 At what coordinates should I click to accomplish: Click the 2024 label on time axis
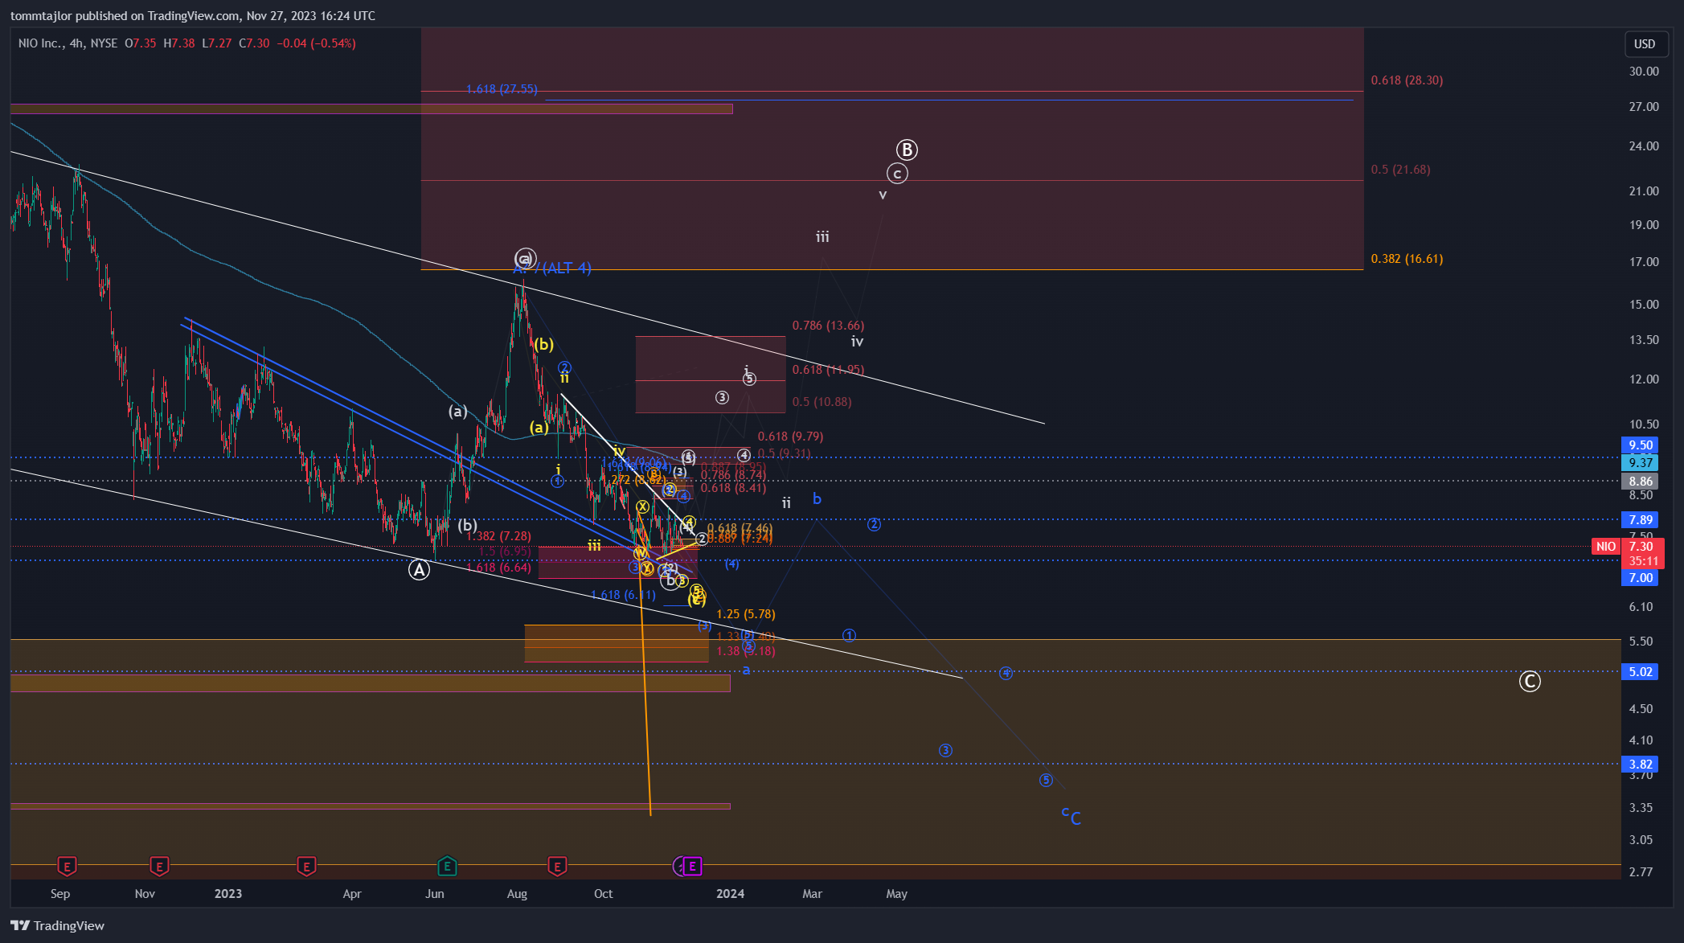(x=730, y=893)
